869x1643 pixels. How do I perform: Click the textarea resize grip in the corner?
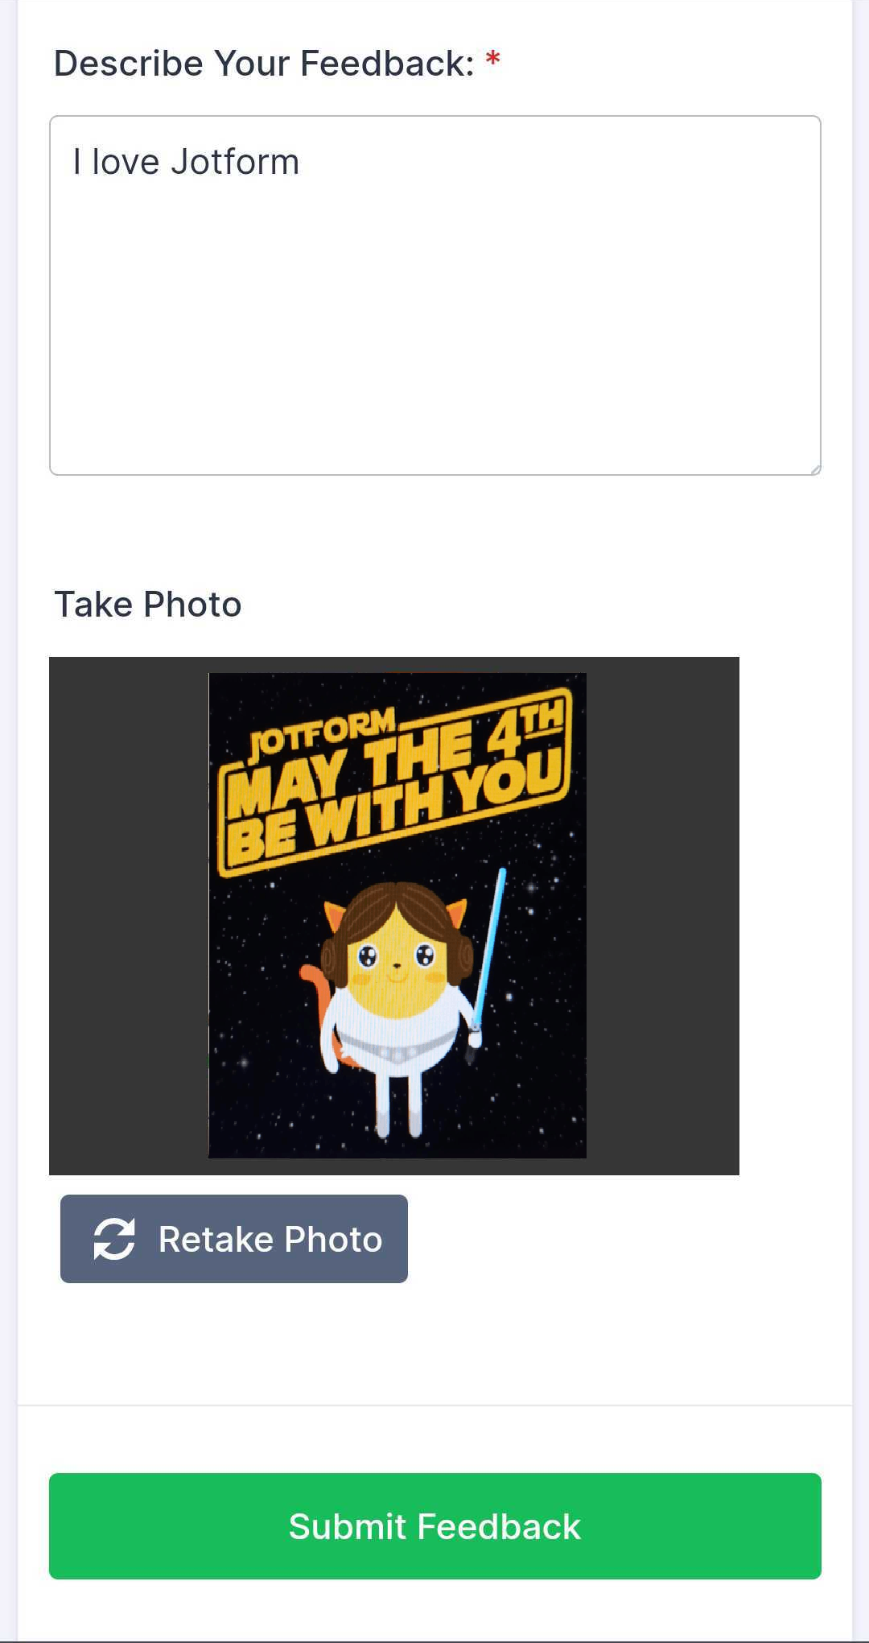pyautogui.click(x=814, y=469)
